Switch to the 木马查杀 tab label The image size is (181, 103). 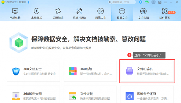tap(36, 18)
